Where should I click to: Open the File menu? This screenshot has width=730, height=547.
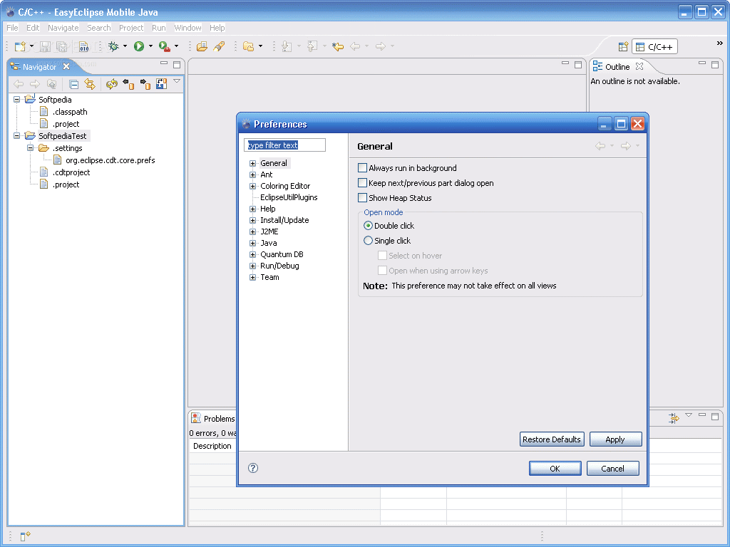point(12,28)
